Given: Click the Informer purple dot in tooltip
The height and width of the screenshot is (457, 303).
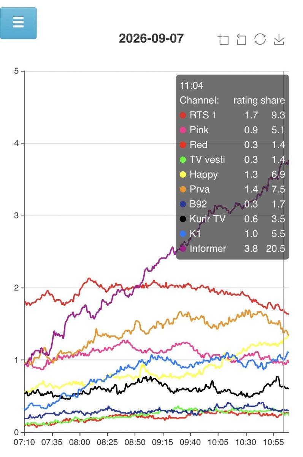Looking at the screenshot, I should click(183, 249).
